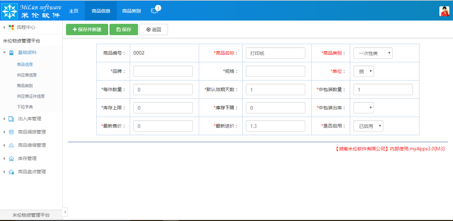Viewport: 453px width, 221px height.
Task: Open the user avatar in top right corner
Action: point(444,11)
